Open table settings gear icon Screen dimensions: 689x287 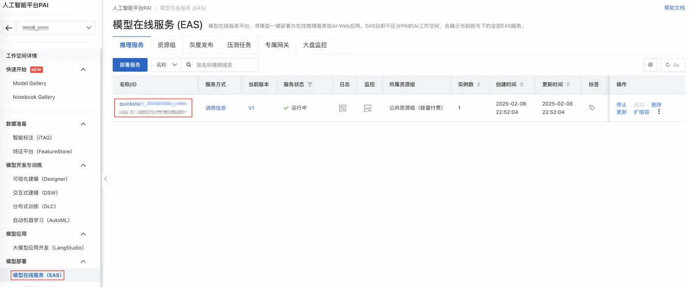pyautogui.click(x=651, y=65)
